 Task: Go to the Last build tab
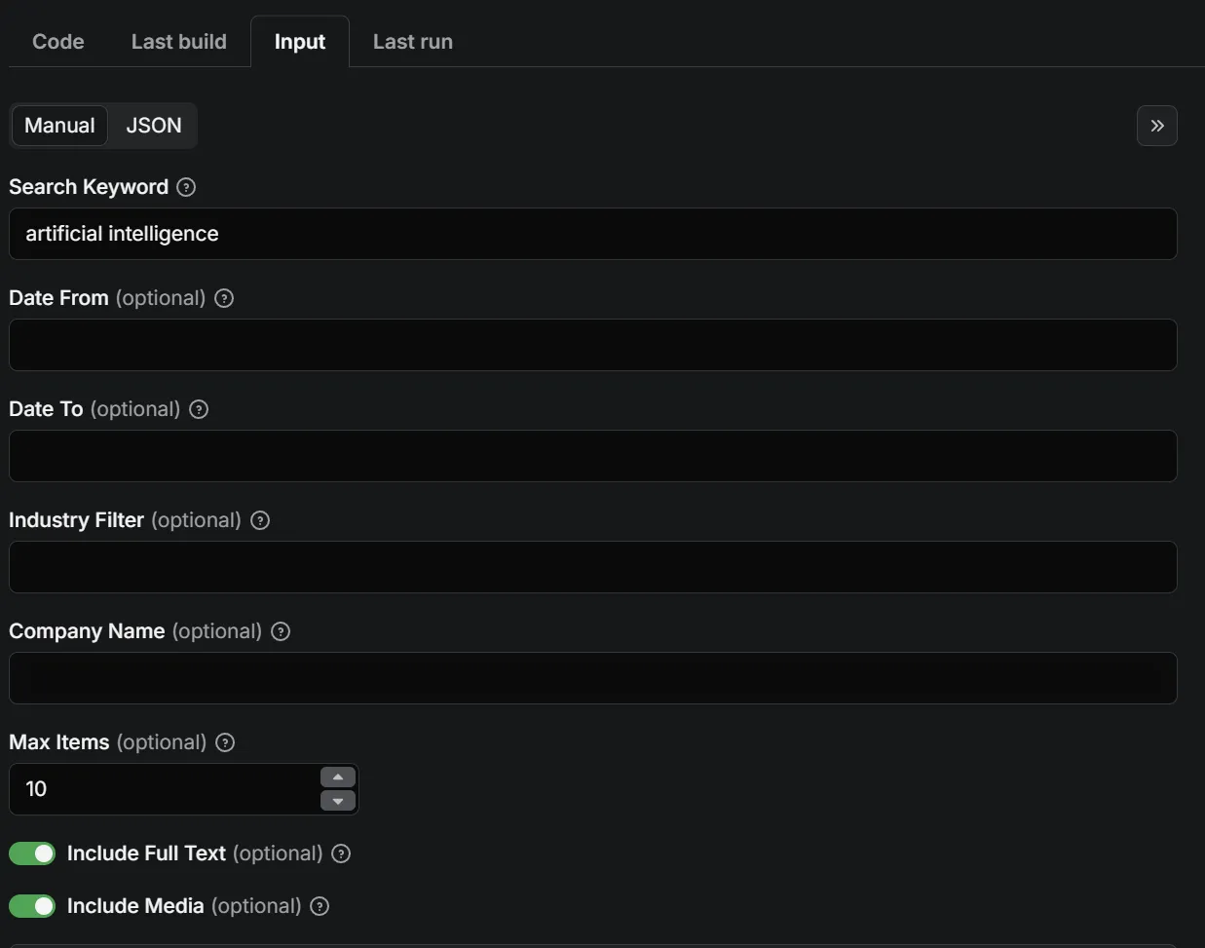(179, 42)
